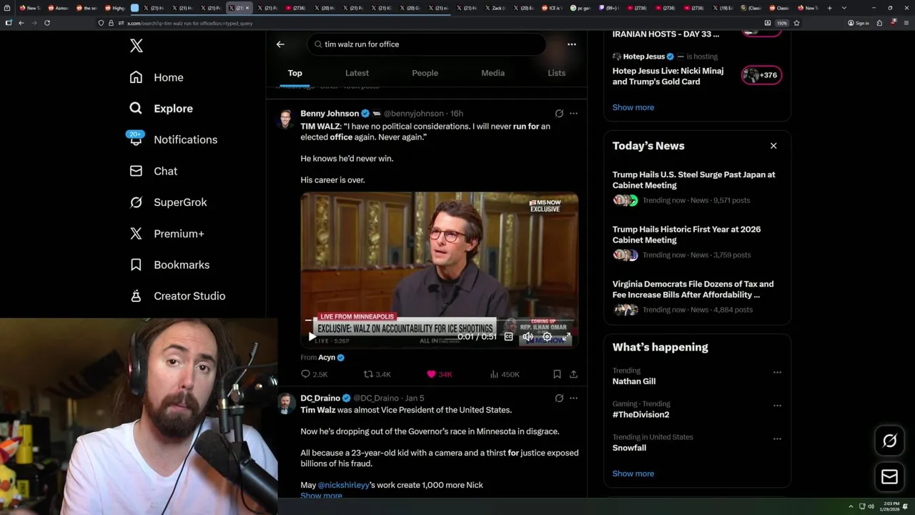Mute the video volume
This screenshot has height=515, width=915.
[528, 336]
